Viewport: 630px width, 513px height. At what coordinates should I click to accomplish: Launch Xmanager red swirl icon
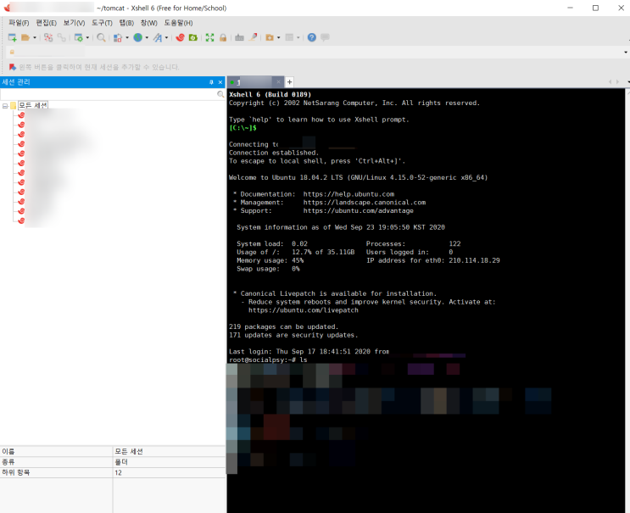tap(180, 37)
